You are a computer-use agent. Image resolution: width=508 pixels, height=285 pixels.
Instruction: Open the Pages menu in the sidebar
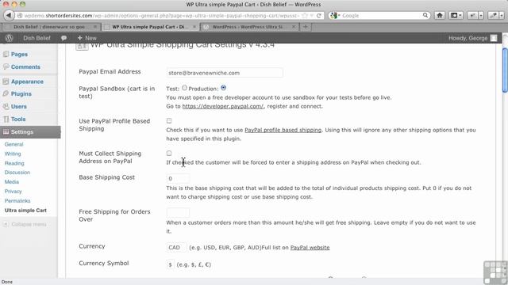point(19,55)
